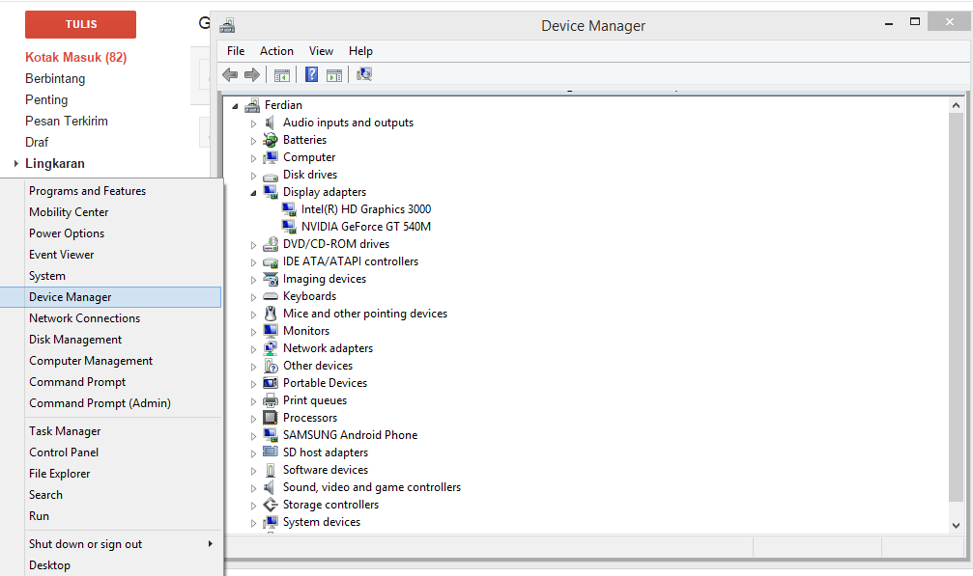The image size is (973, 576).
Task: Open the Penting folder link
Action: (x=46, y=99)
